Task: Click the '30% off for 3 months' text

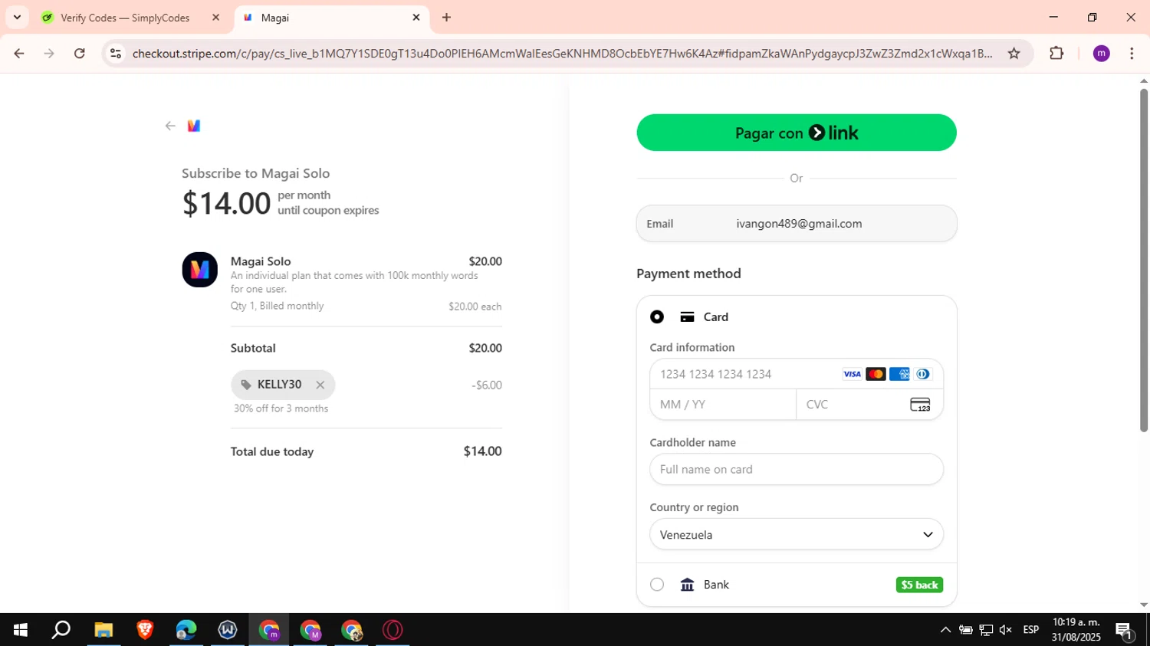Action: pos(281,408)
